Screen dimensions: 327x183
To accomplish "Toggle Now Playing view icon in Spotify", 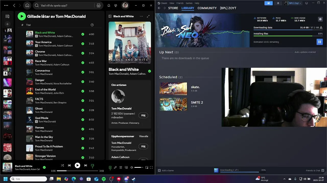I will coord(110,167).
